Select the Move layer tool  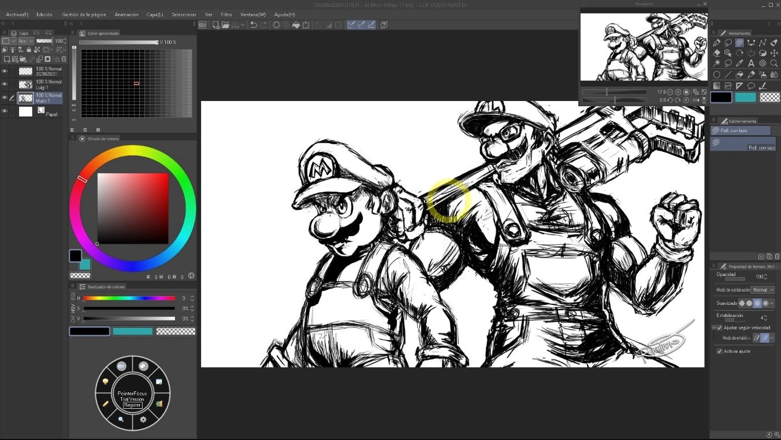tap(774, 53)
